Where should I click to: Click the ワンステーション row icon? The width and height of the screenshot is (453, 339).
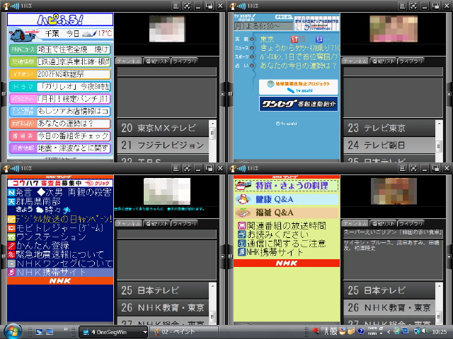point(11,237)
